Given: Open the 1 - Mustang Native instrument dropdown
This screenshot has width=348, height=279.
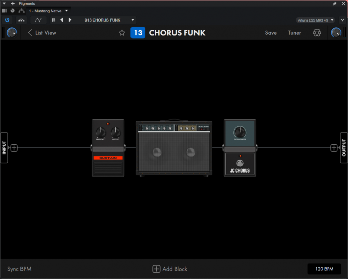Looking at the screenshot, I should pos(48,11).
